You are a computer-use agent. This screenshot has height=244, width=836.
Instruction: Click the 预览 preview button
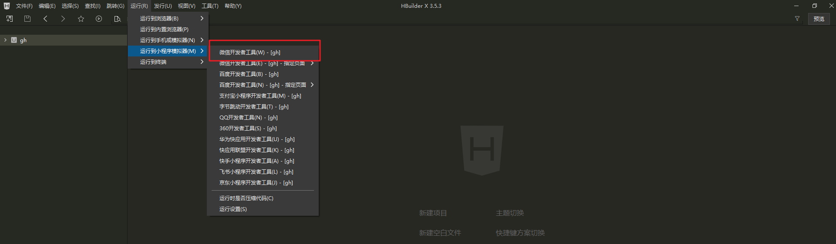click(x=819, y=19)
